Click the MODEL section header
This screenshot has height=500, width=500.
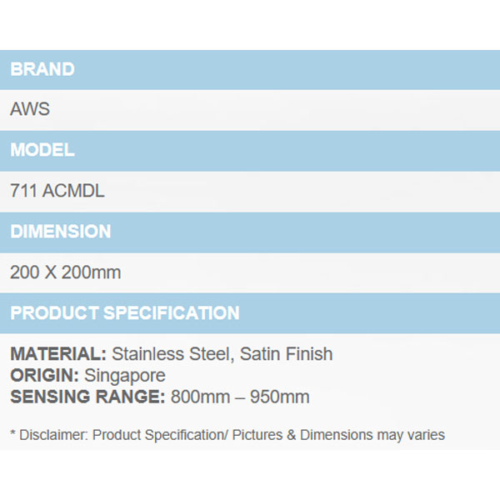click(42, 151)
